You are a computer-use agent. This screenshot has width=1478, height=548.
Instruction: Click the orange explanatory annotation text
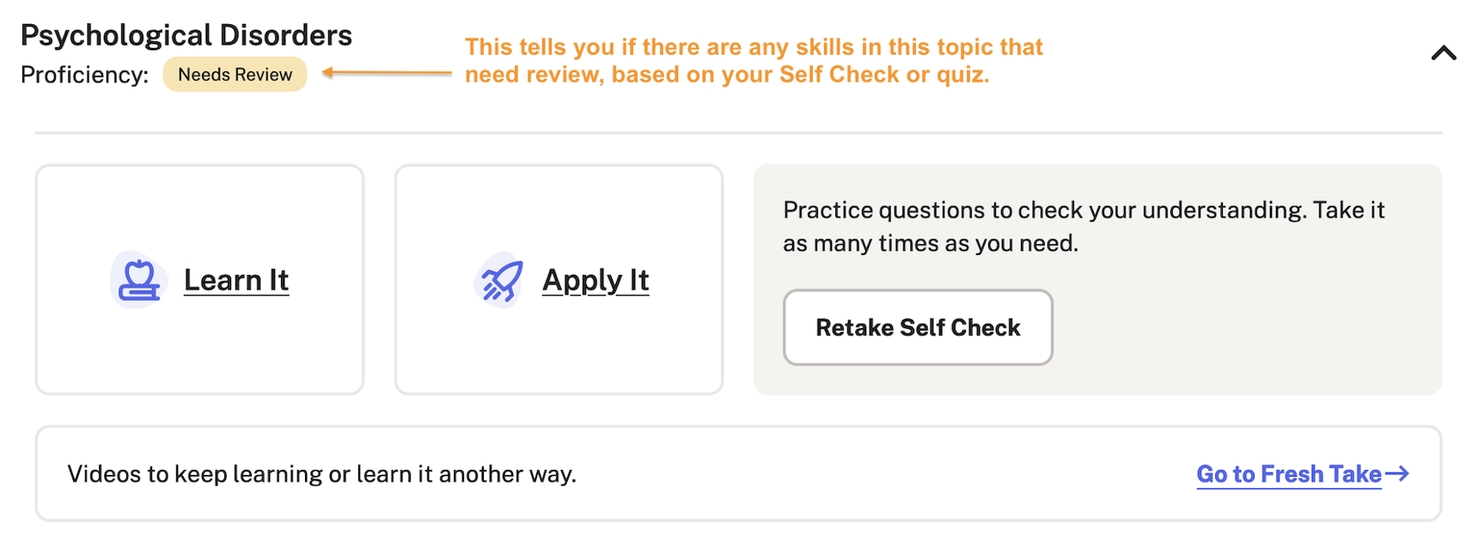tap(753, 60)
